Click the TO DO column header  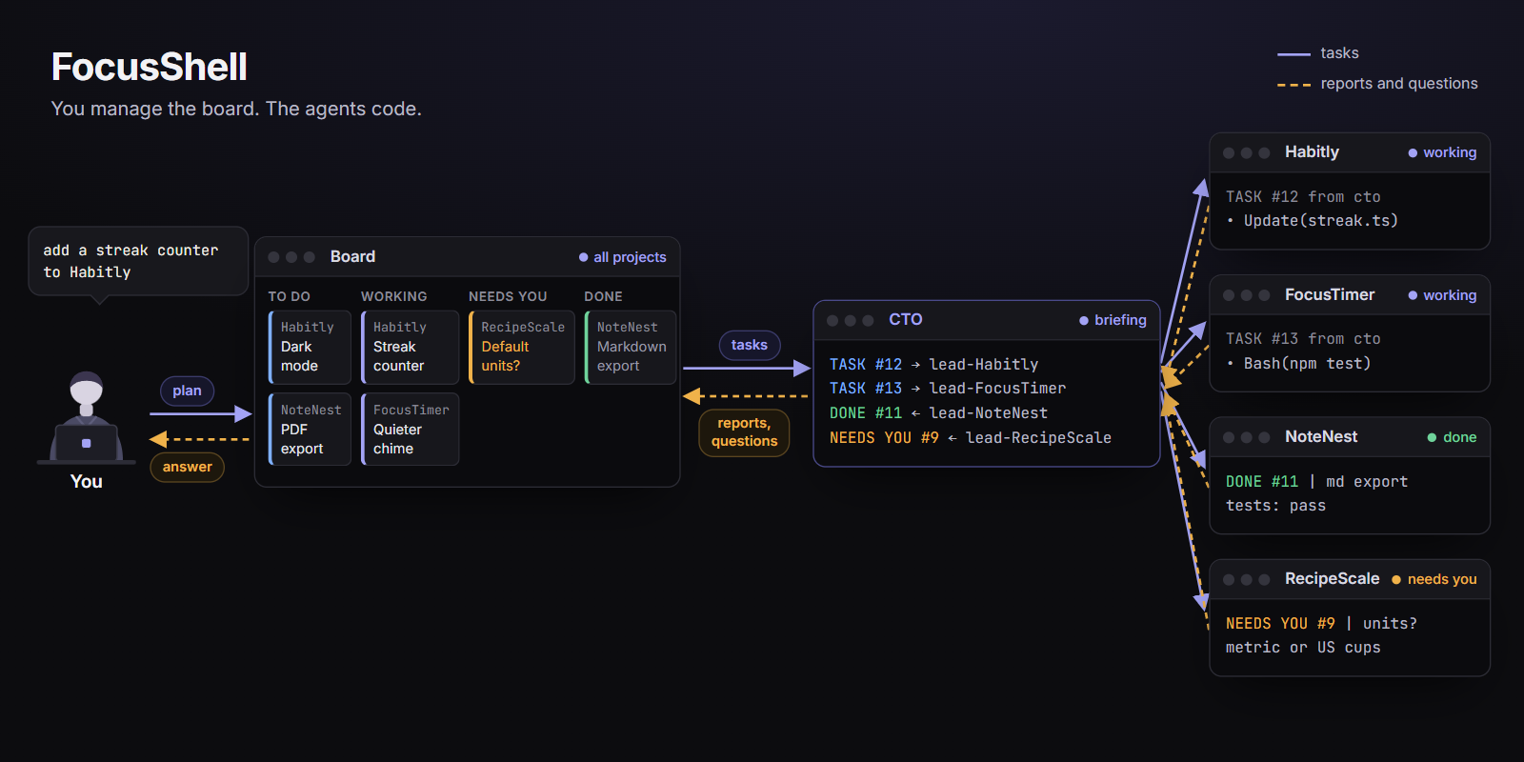pos(289,296)
